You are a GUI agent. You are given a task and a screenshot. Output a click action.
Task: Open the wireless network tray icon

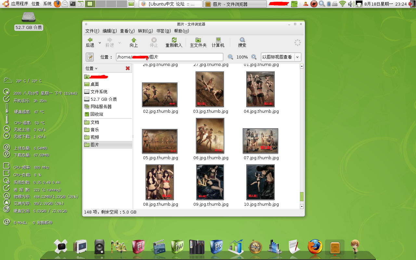coord(343,4)
